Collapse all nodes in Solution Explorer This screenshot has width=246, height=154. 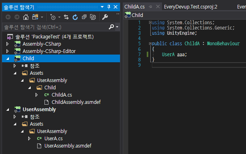tap(84, 17)
